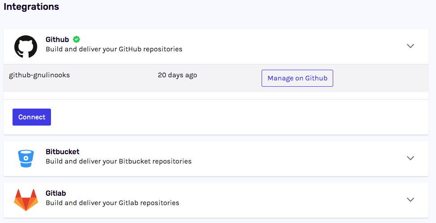Click the Bitbucket title text
The height and width of the screenshot is (223, 436).
click(x=63, y=151)
